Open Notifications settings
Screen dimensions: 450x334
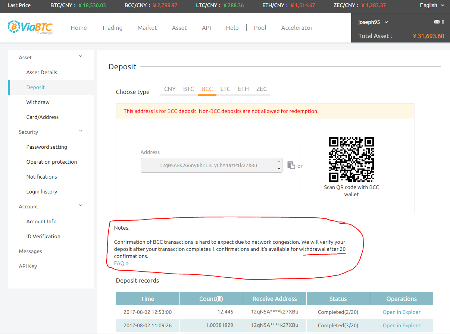pos(42,177)
